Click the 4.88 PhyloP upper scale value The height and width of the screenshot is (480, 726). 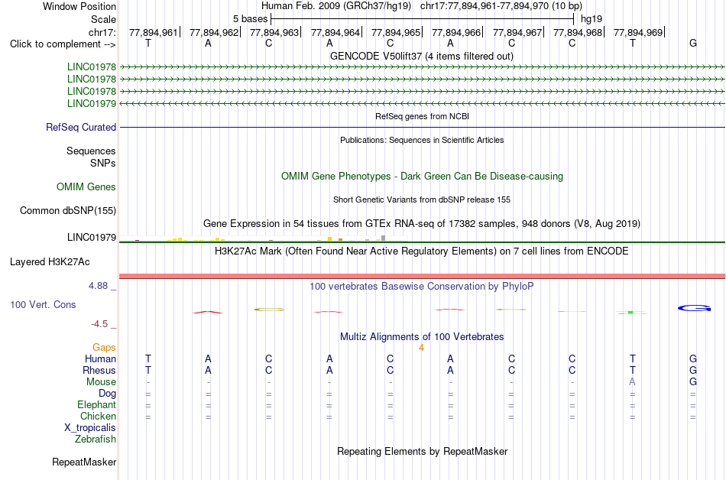[98, 286]
